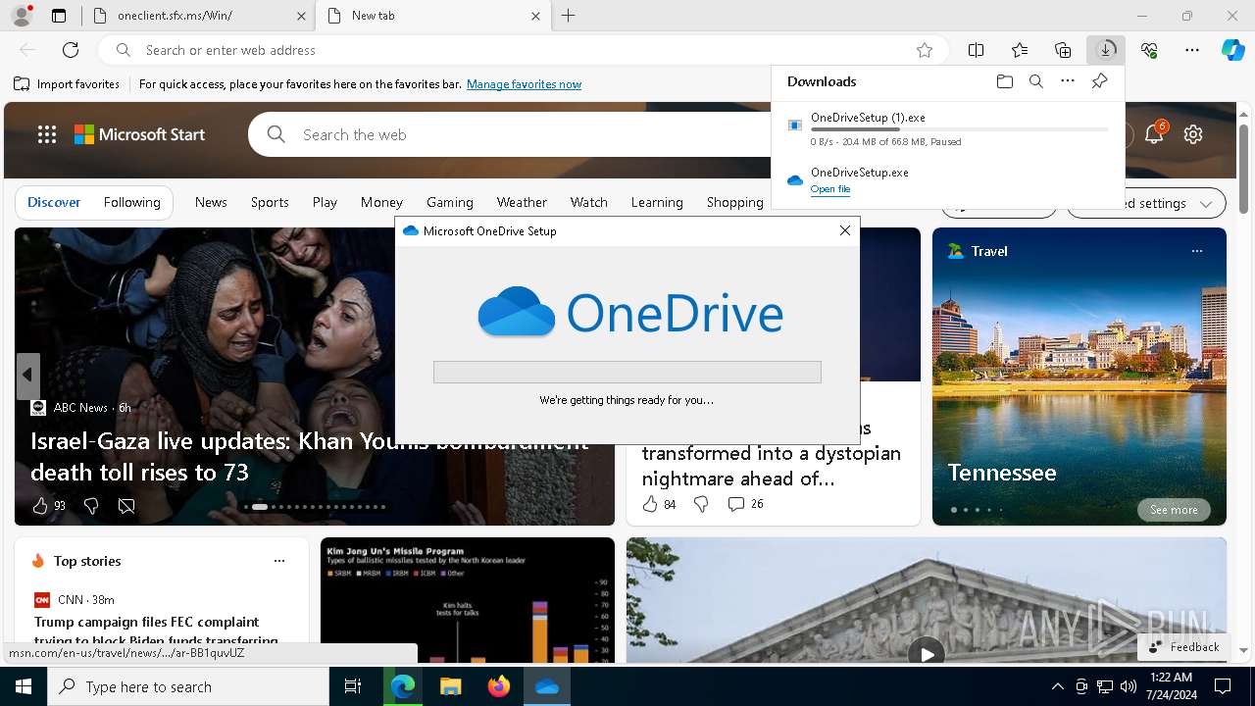The width and height of the screenshot is (1255, 706).
Task: Open the Feedback button
Action: coord(1184,647)
